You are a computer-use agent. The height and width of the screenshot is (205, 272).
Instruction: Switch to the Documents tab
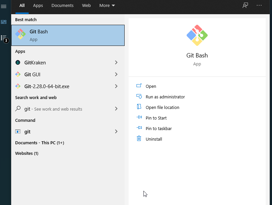point(62,5)
